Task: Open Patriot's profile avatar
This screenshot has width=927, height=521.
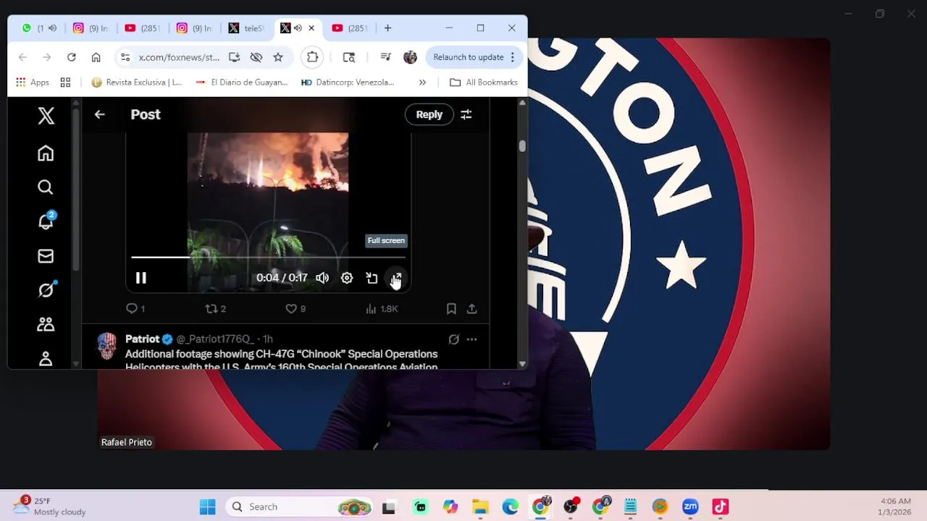Action: pos(106,347)
